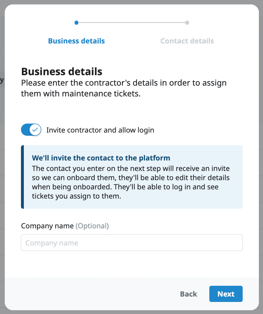263x314 pixels.
Task: Toggle off Invite contractor and allow login
Action: tap(31, 130)
